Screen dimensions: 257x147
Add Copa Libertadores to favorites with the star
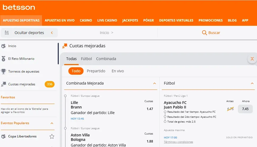click(x=52, y=136)
